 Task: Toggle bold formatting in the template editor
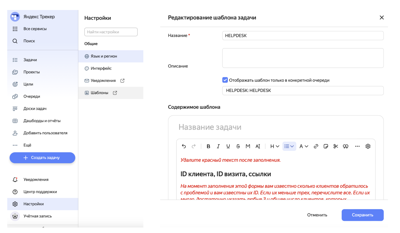(208, 146)
